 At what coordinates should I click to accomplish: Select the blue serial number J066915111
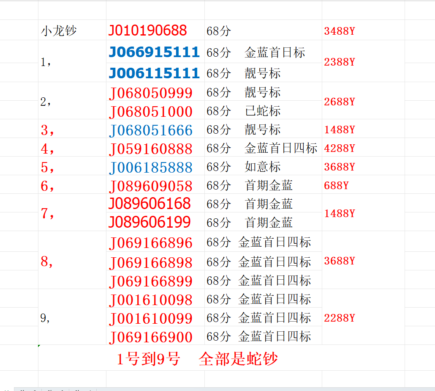[x=154, y=52]
